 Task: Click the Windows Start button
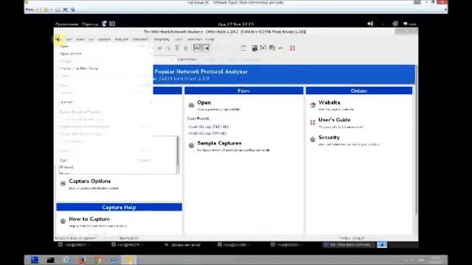(35, 260)
